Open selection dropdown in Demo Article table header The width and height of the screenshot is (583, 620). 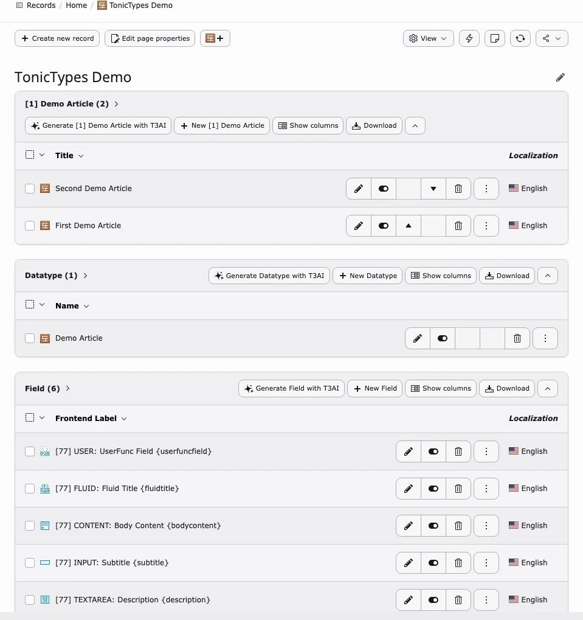[x=42, y=155]
